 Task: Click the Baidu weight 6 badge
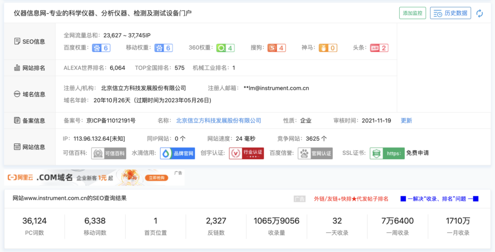pos(101,48)
